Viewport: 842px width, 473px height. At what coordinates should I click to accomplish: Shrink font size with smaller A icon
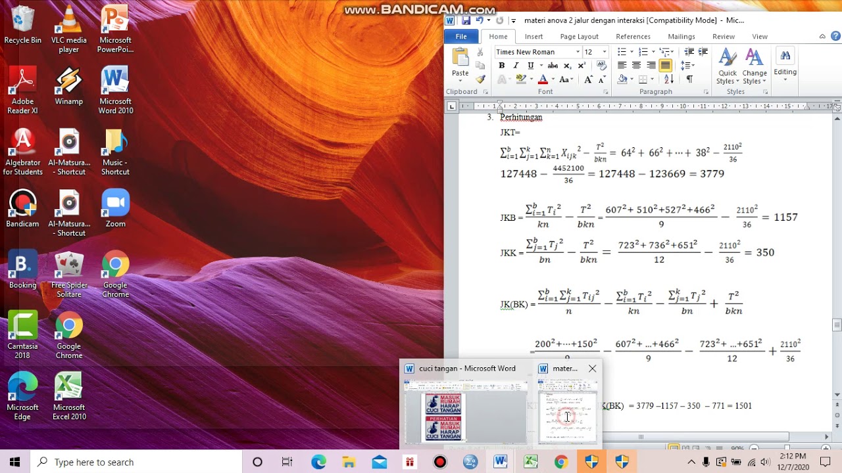click(601, 79)
